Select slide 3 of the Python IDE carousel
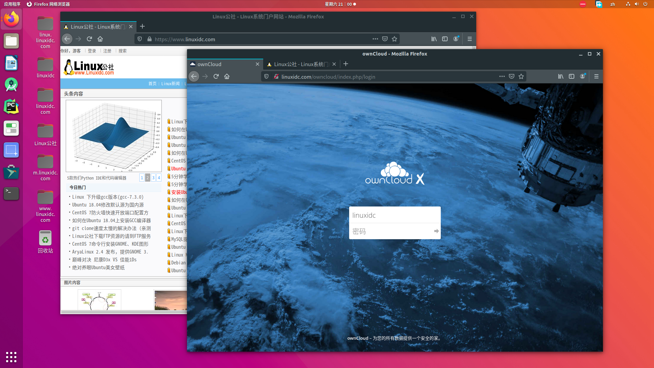 pyautogui.click(x=153, y=178)
